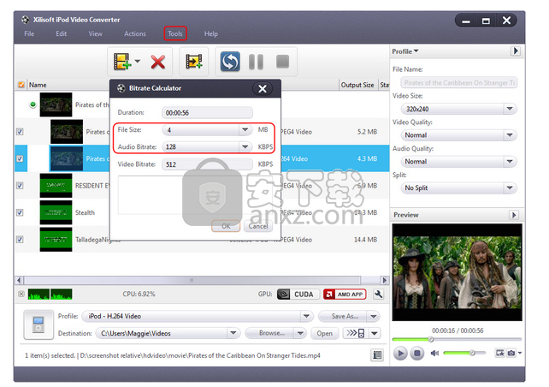The height and width of the screenshot is (387, 549).
Task: Click the Open destination button
Action: [325, 333]
